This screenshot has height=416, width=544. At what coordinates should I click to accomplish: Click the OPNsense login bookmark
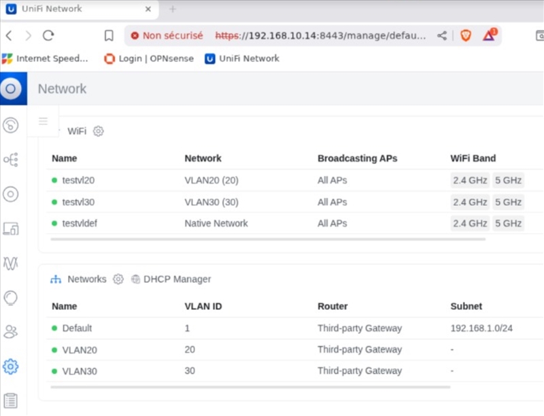149,58
